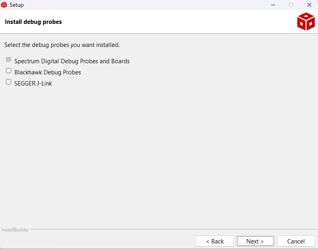The image size is (318, 249).
Task: Enable the Blackhawk Debug Probes checkbox
Action: (8, 71)
